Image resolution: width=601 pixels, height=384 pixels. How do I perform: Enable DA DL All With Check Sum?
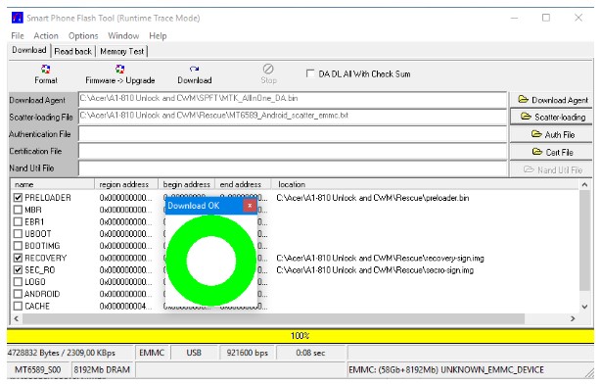(310, 73)
